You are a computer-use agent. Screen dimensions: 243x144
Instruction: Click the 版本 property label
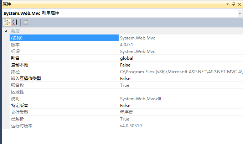pos(15,45)
